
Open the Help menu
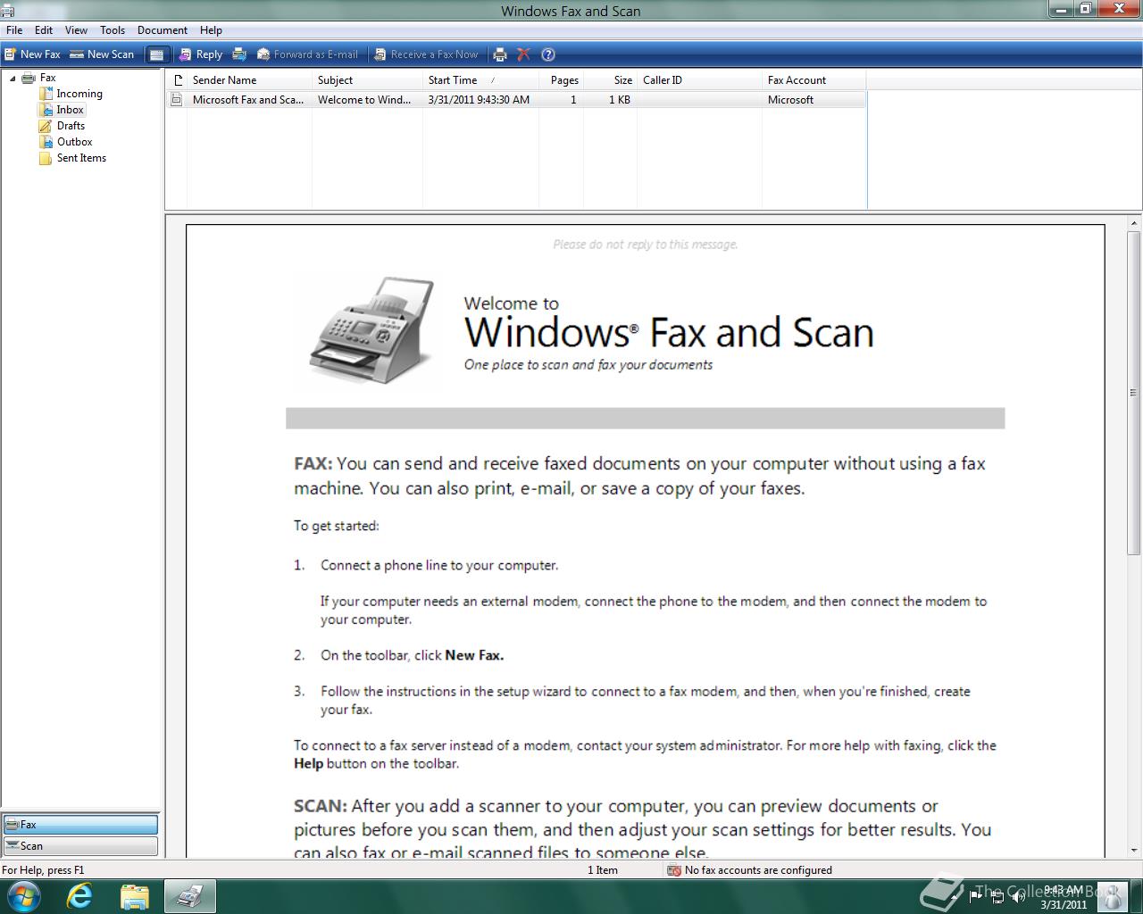(x=211, y=29)
